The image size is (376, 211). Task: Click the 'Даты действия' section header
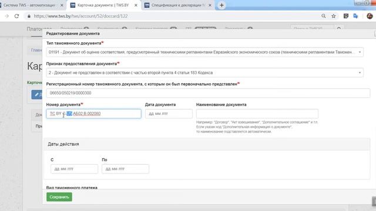pyautogui.click(x=63, y=144)
